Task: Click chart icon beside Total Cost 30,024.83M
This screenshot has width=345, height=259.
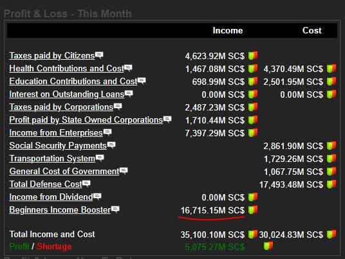Action: (331, 234)
